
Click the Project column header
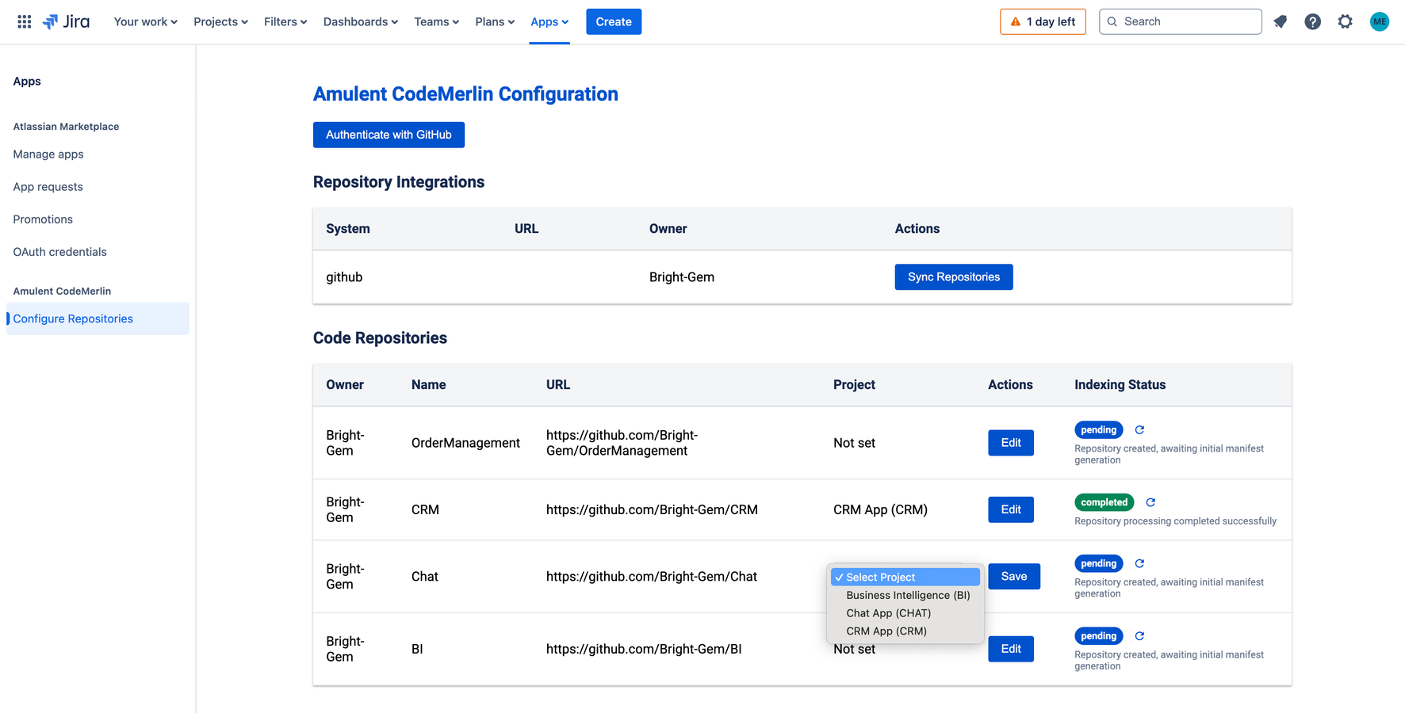coord(854,385)
